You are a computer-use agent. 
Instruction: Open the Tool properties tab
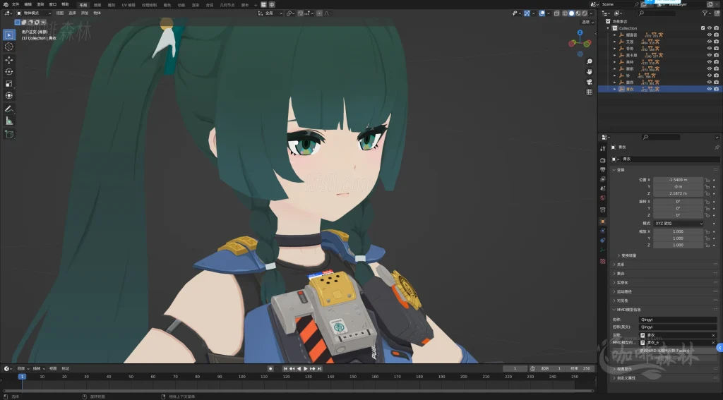603,148
